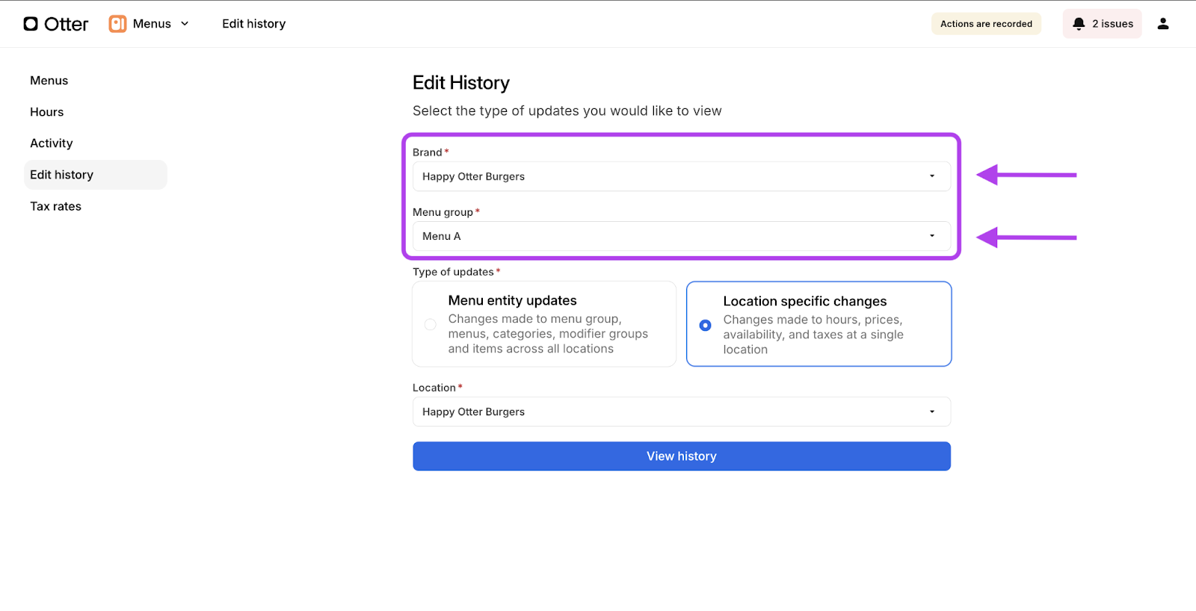Click the Actions are recorded badge
Screen dimensions: 1196x611
pos(986,24)
